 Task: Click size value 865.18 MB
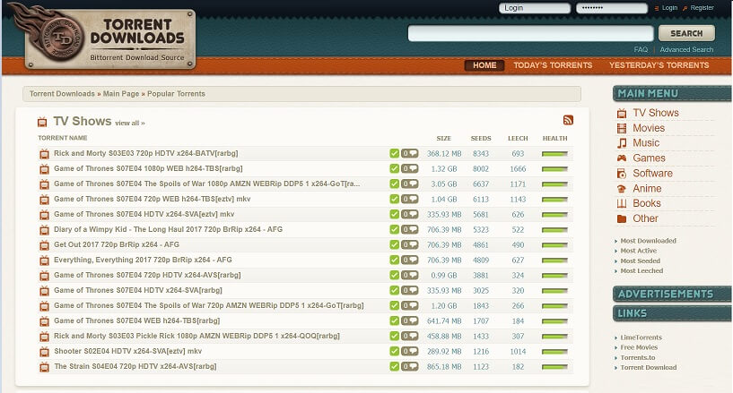[444, 367]
